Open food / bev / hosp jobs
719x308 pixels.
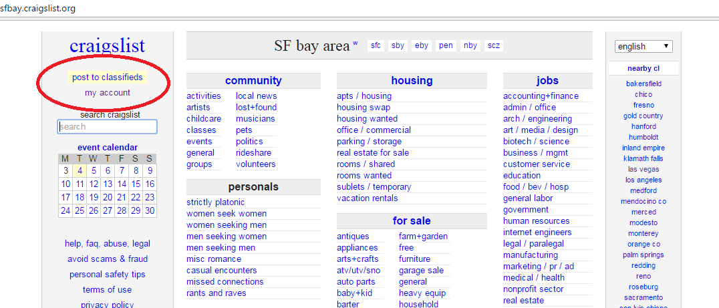(x=536, y=186)
